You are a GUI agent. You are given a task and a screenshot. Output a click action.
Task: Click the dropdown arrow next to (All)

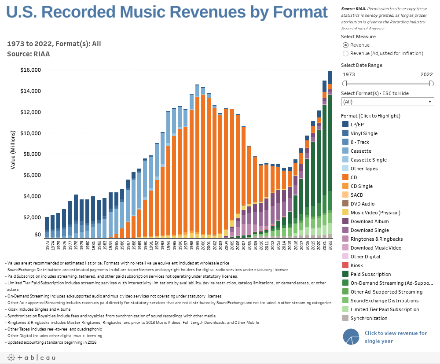[x=430, y=101]
